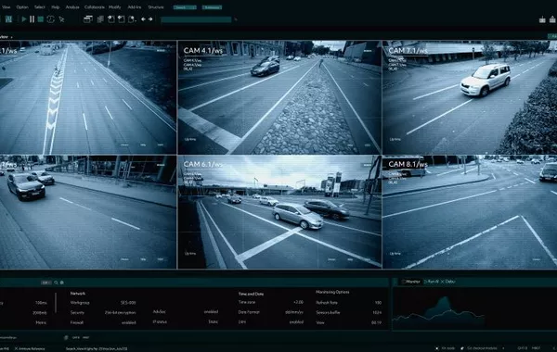Go forward with the right arrow
Viewport: 557px width, 352px height.
(x=150, y=19)
